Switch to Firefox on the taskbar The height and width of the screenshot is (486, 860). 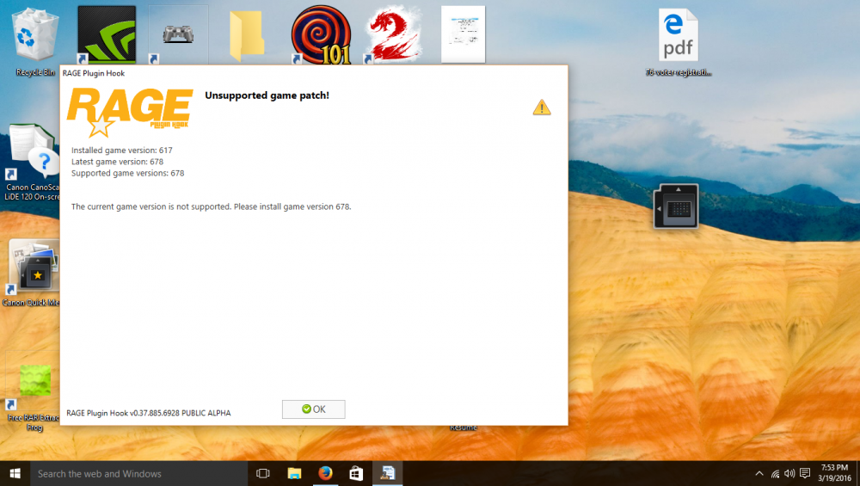pos(325,473)
